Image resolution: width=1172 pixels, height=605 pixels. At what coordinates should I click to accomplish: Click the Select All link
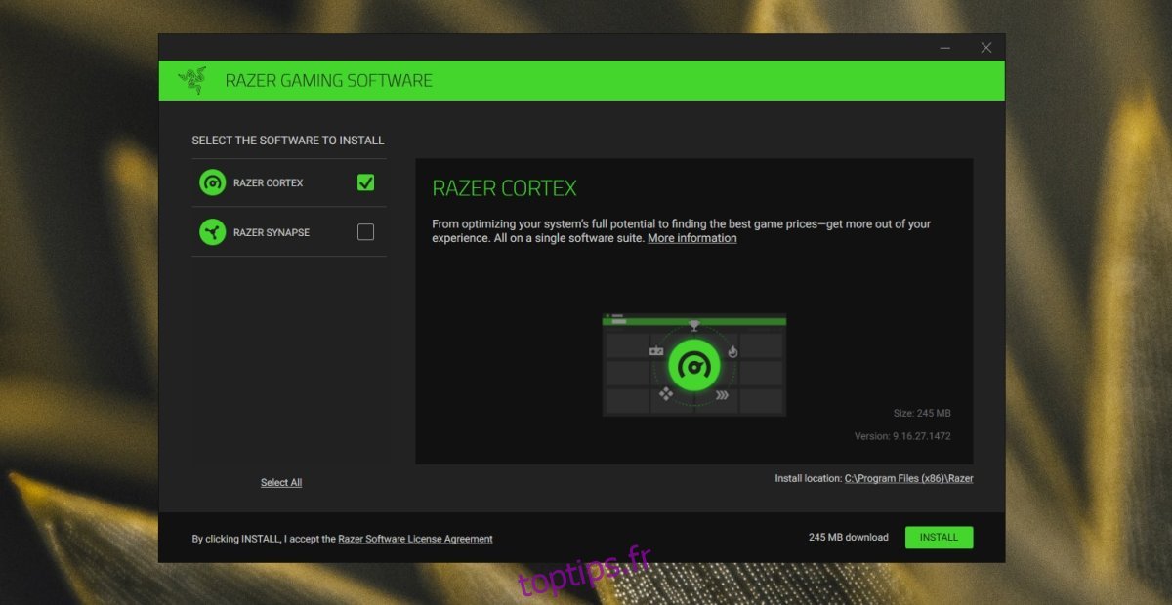click(x=281, y=482)
